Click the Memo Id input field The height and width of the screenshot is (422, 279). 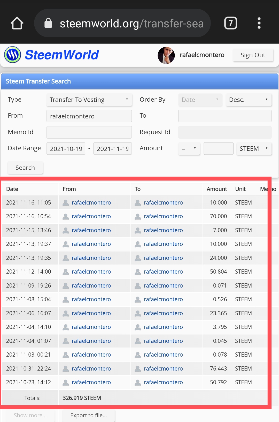coord(89,132)
